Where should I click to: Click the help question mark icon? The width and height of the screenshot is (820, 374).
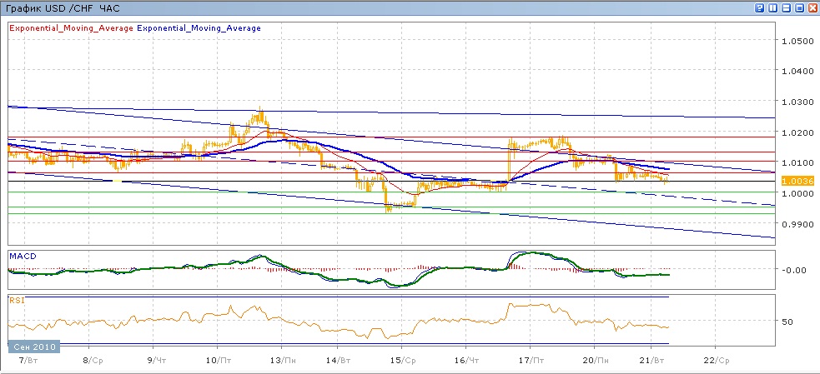(760, 7)
